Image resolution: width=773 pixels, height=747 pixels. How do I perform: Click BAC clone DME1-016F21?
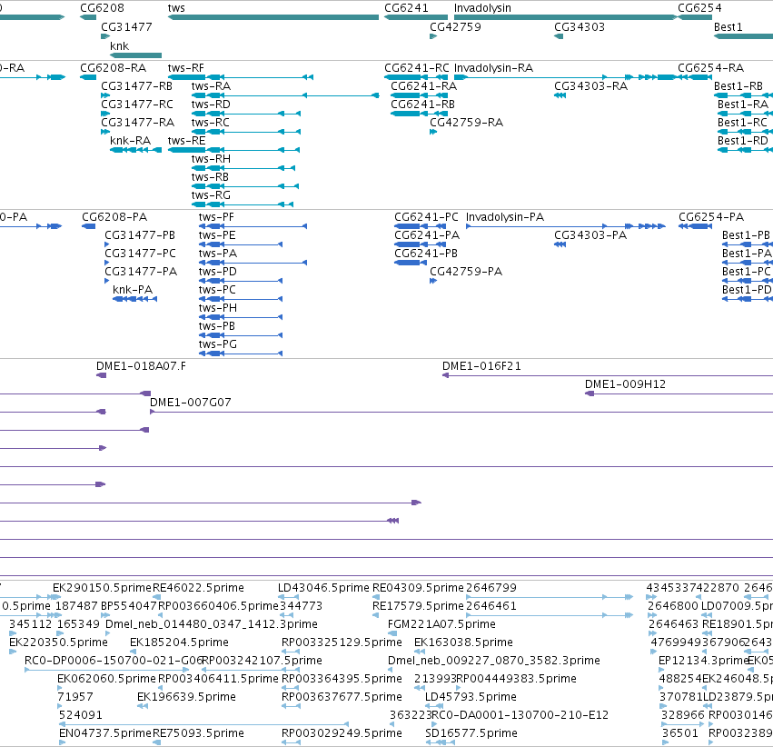(608, 375)
